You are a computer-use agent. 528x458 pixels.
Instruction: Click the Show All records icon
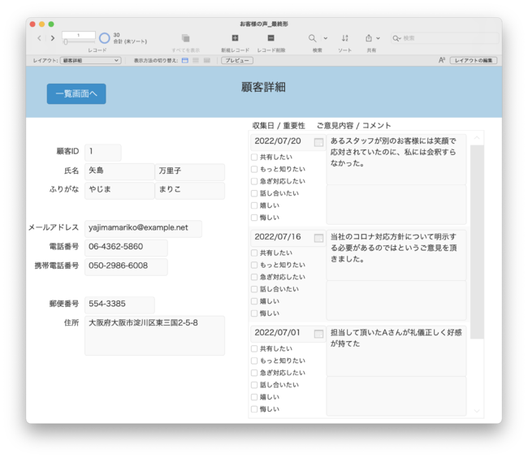coord(185,38)
